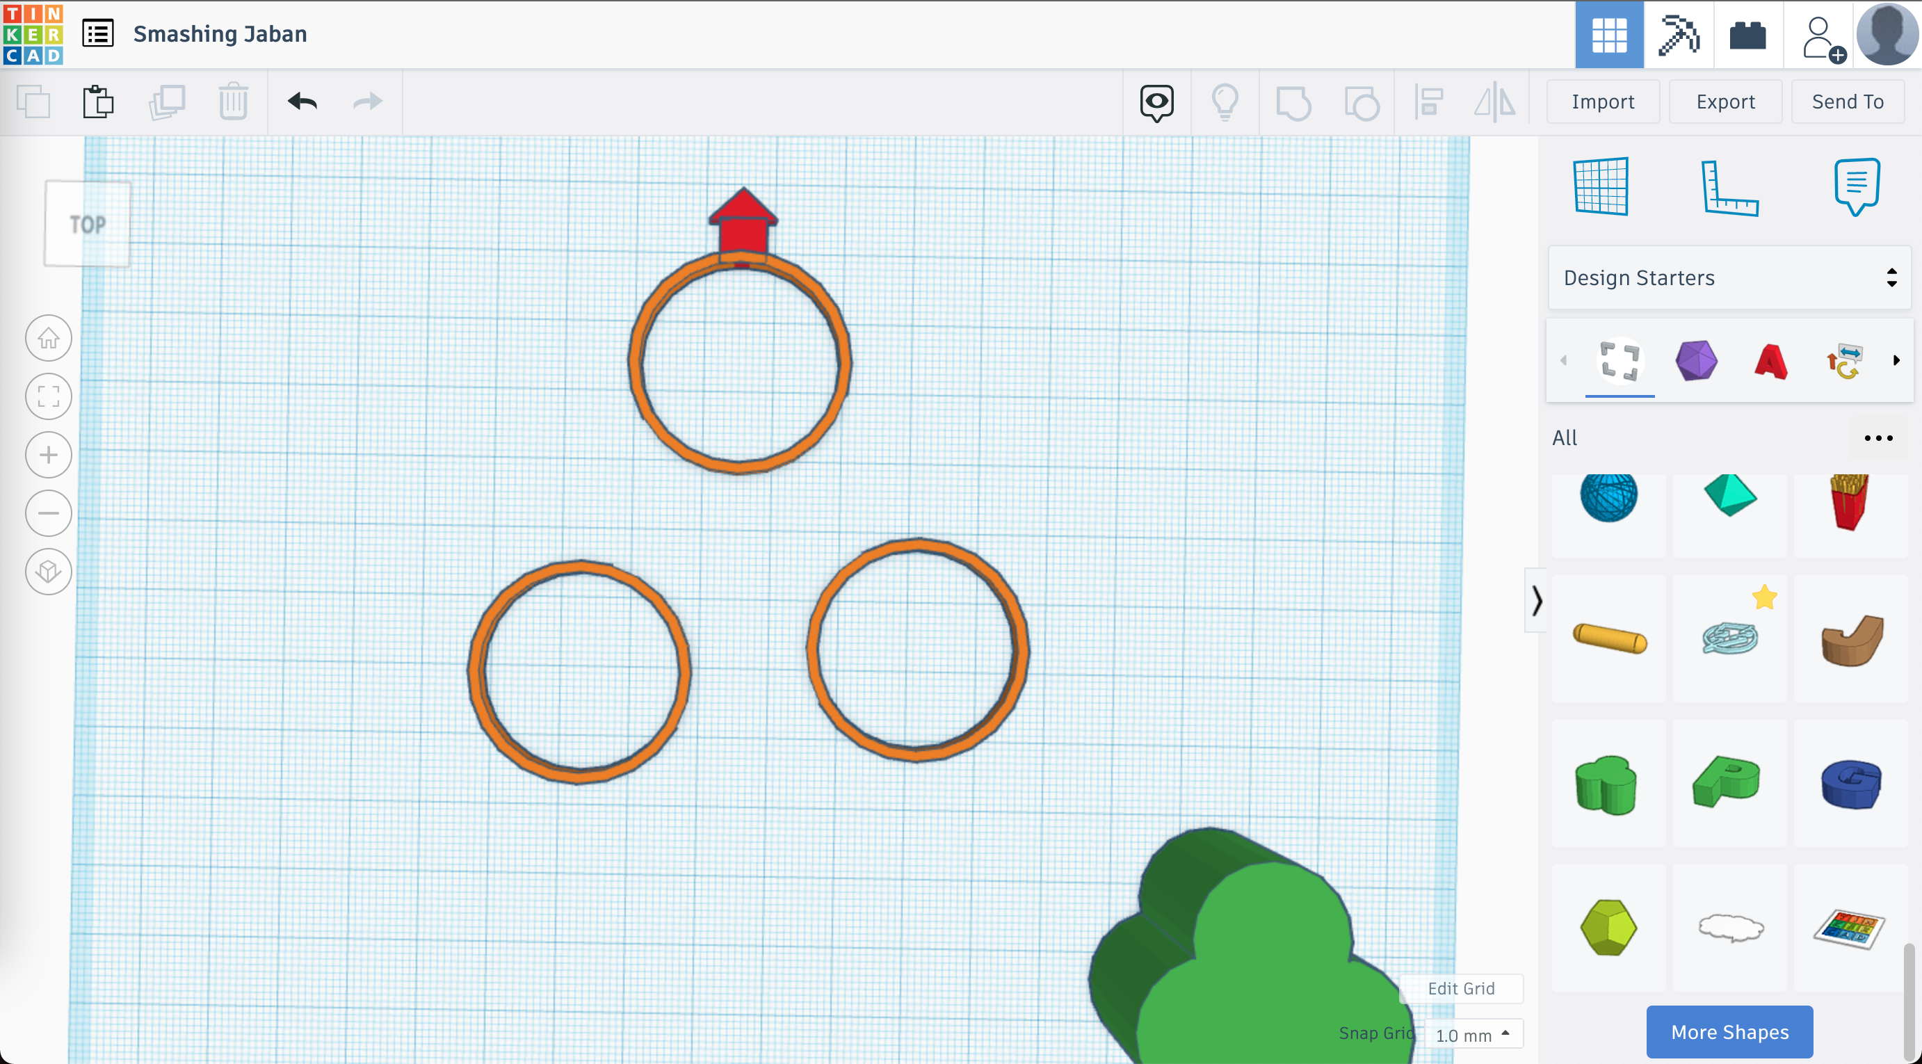Screen dimensions: 1922x1064
Task: Toggle the show all lightbulb icon
Action: click(x=1225, y=102)
